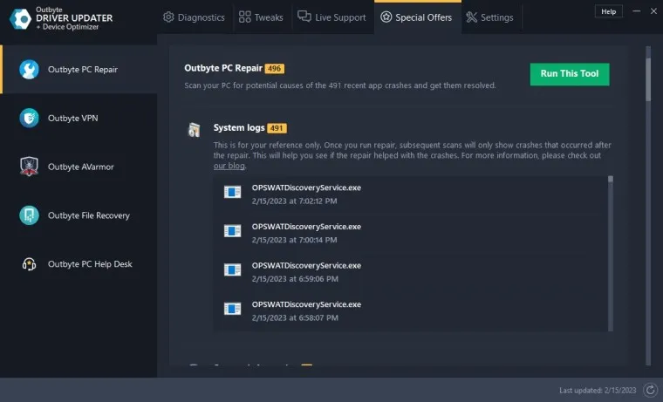Close the Driver Updater window
Viewport: 663px width, 402px height.
tap(653, 11)
